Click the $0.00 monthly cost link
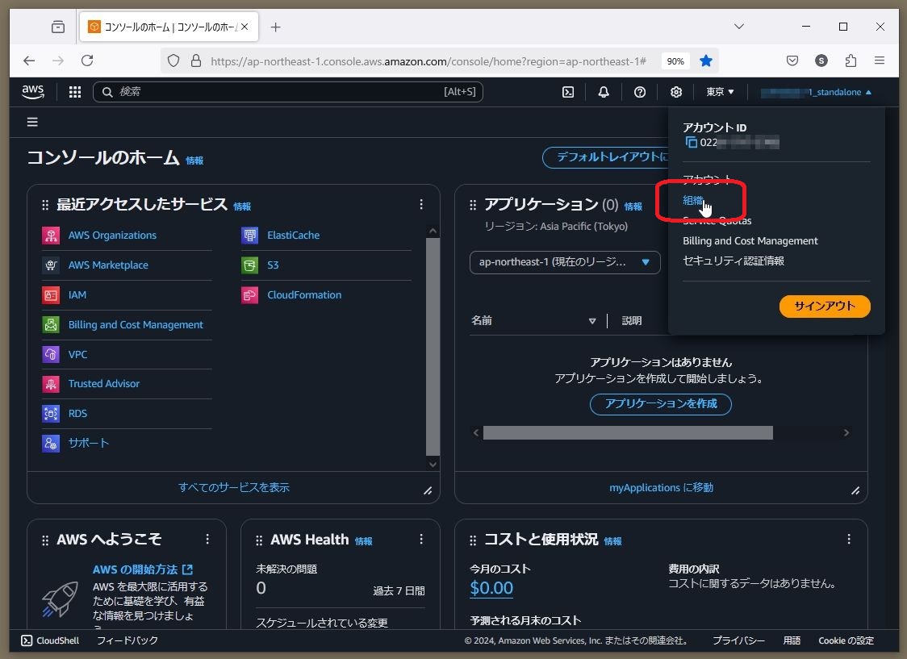 (491, 588)
